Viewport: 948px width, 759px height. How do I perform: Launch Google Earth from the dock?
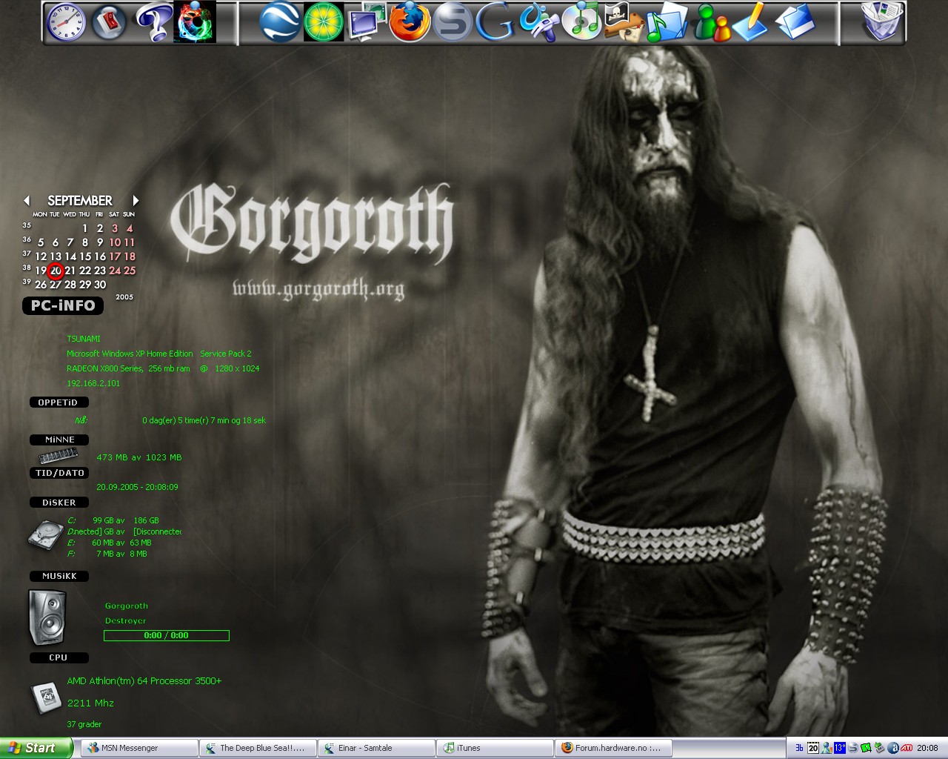click(281, 22)
